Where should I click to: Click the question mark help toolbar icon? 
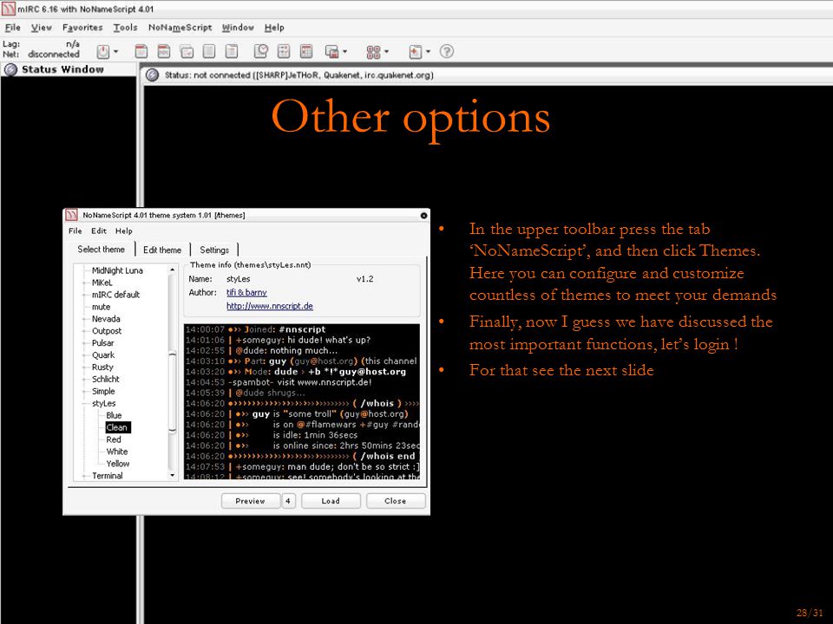point(447,51)
